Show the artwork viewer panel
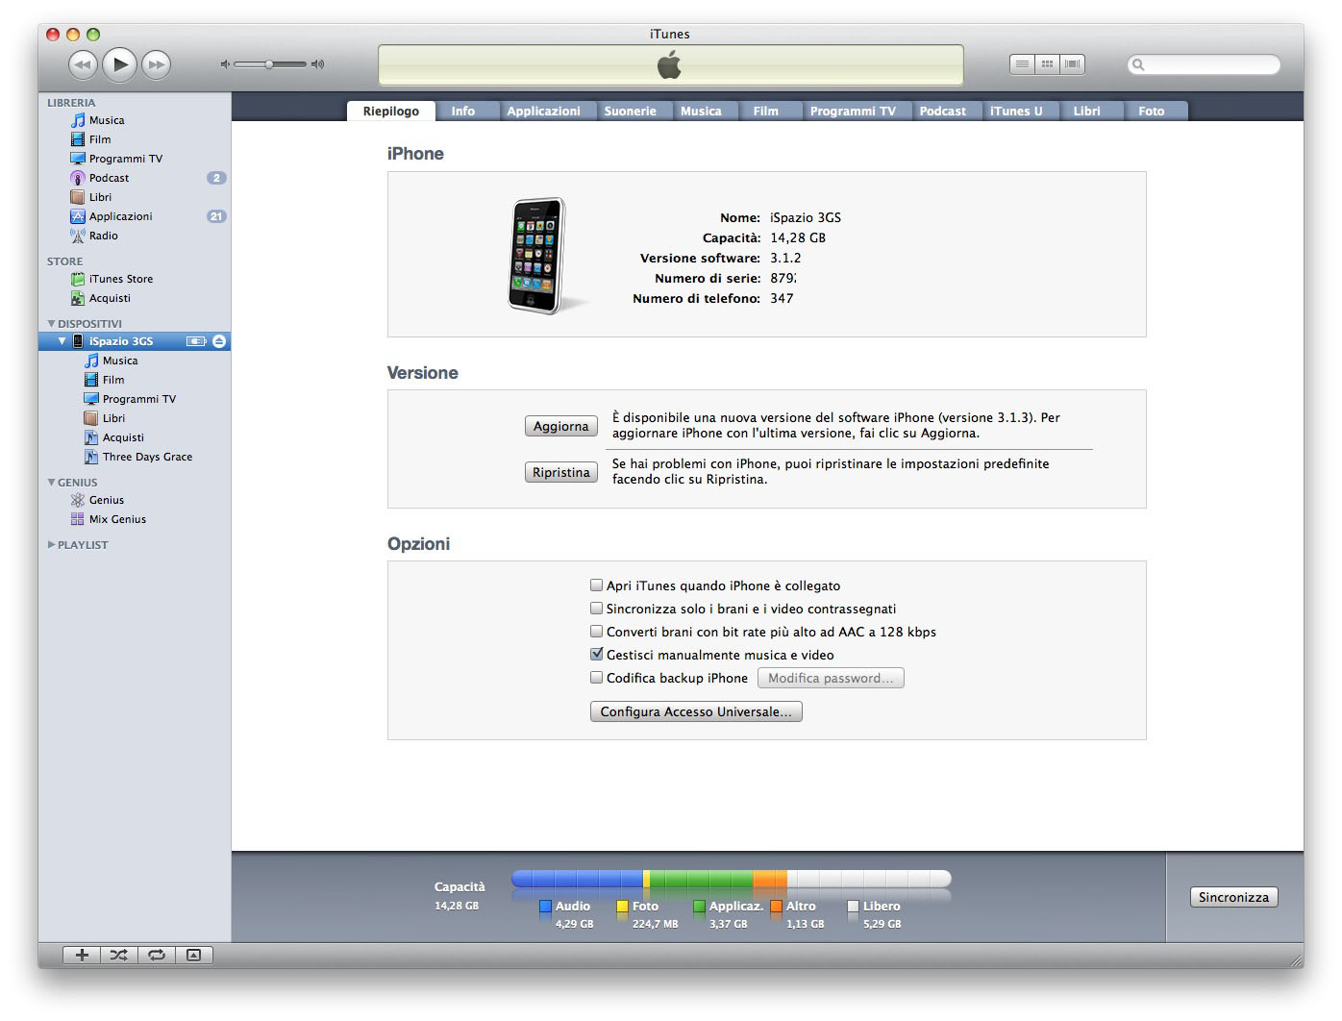1342x1021 pixels. (193, 955)
